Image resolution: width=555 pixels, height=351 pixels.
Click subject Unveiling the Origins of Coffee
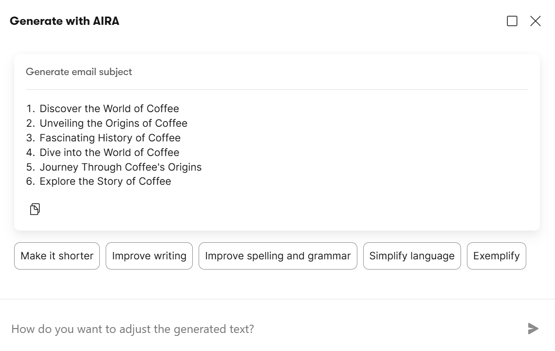click(113, 123)
